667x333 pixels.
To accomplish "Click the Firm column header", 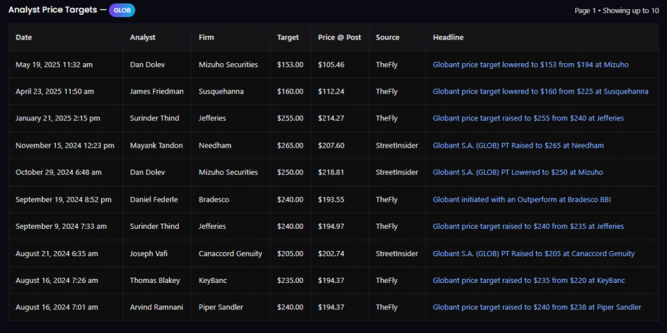I will (206, 38).
